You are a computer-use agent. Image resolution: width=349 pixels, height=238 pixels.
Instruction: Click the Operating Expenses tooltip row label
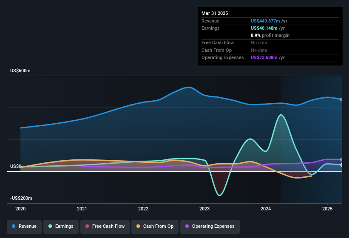coord(223,58)
